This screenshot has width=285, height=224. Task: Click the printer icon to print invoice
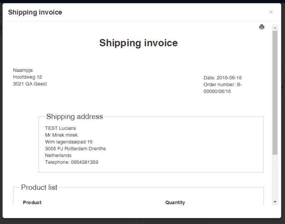point(262,27)
